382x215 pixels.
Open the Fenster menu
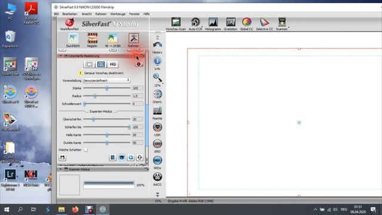point(134,14)
